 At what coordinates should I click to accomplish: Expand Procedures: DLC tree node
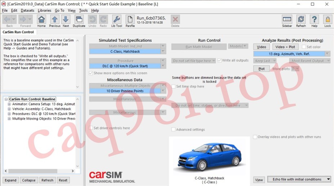coord(9,114)
